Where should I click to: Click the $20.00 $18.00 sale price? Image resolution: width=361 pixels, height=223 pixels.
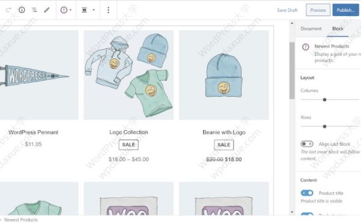[224, 159]
